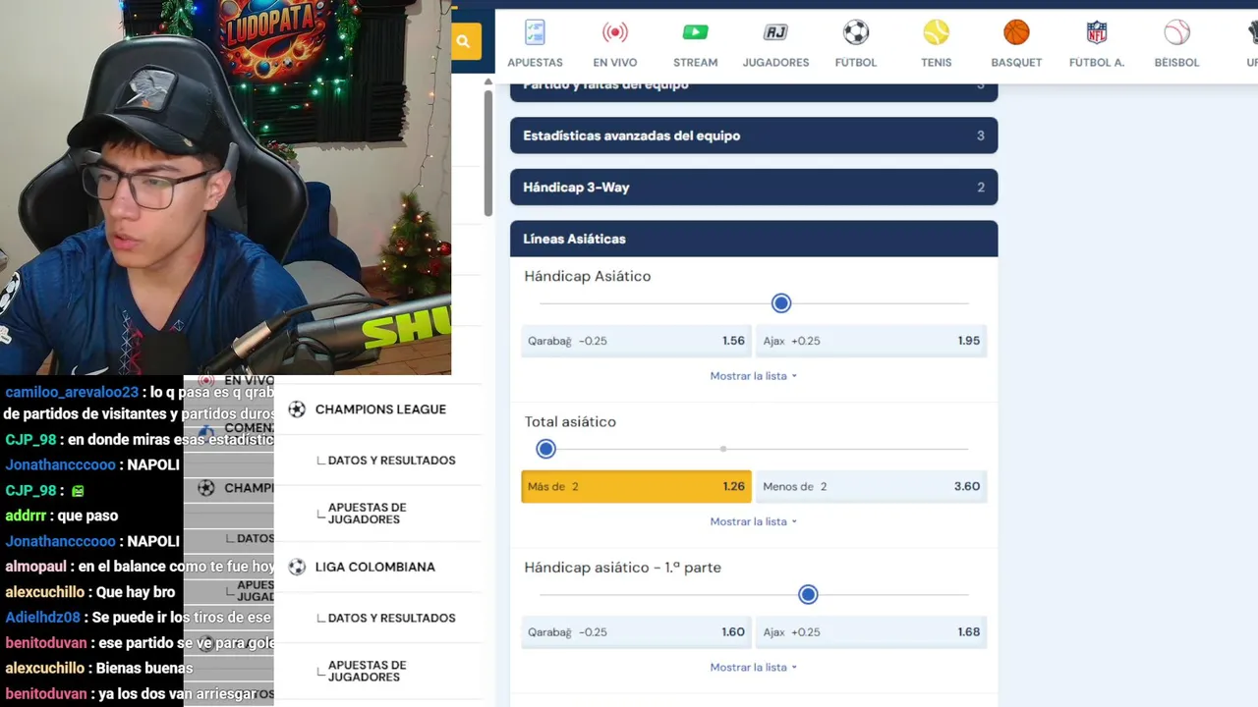
Task: Select the Fútbol A. NFL icon
Action: (x=1097, y=32)
